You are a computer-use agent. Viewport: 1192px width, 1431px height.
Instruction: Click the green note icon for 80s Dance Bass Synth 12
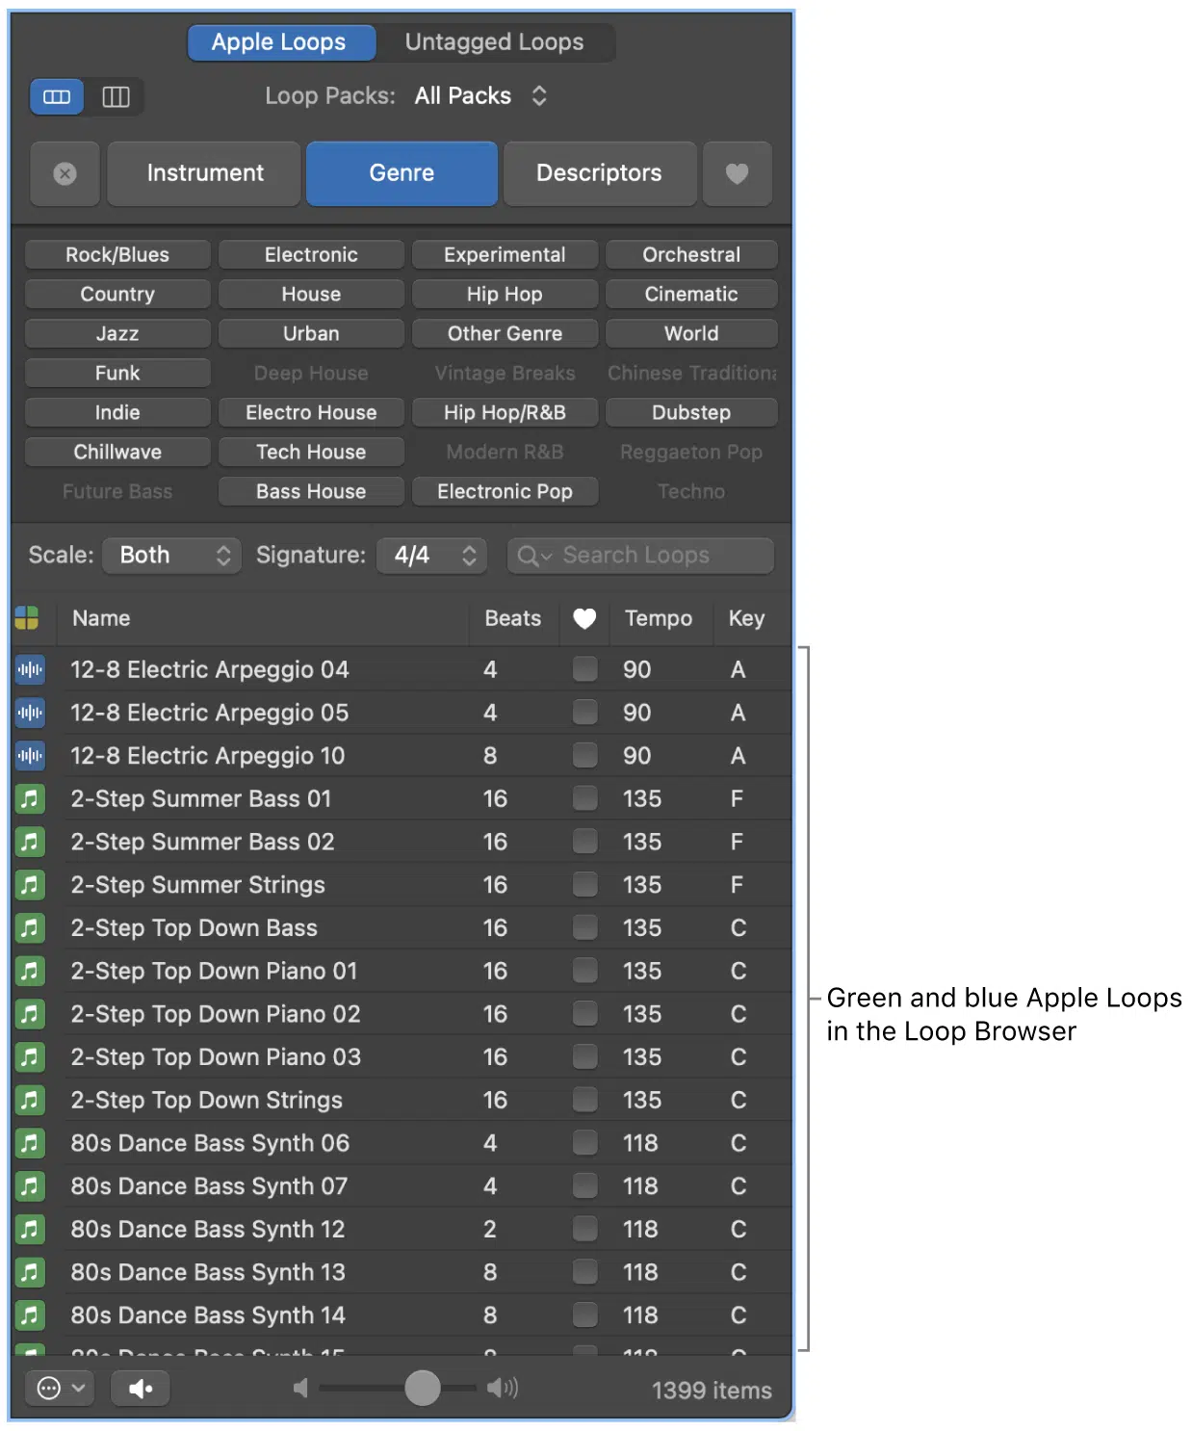pyautogui.click(x=30, y=1229)
